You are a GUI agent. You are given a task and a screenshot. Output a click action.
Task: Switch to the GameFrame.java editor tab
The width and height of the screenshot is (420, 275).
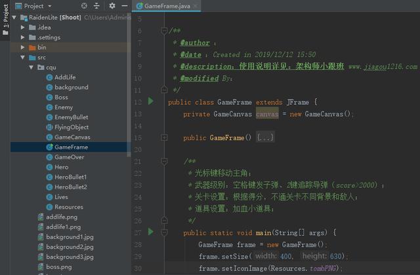(167, 6)
